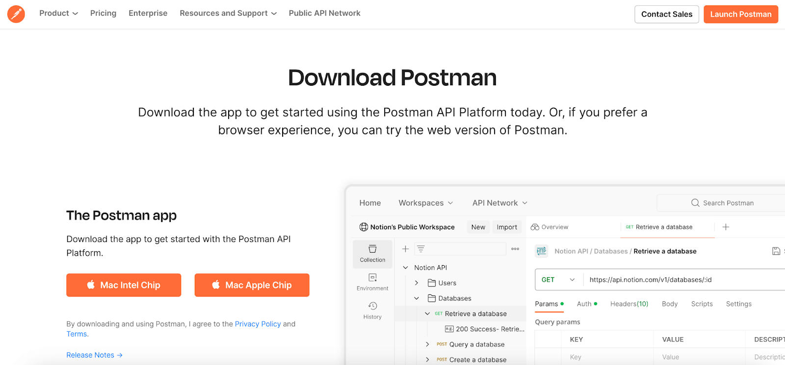785x365 pixels.
Task: Select the 200 Success example item
Action: coord(485,329)
